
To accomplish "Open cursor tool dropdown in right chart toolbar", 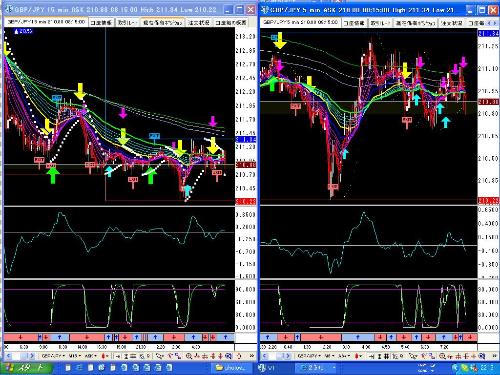I will (413, 356).
